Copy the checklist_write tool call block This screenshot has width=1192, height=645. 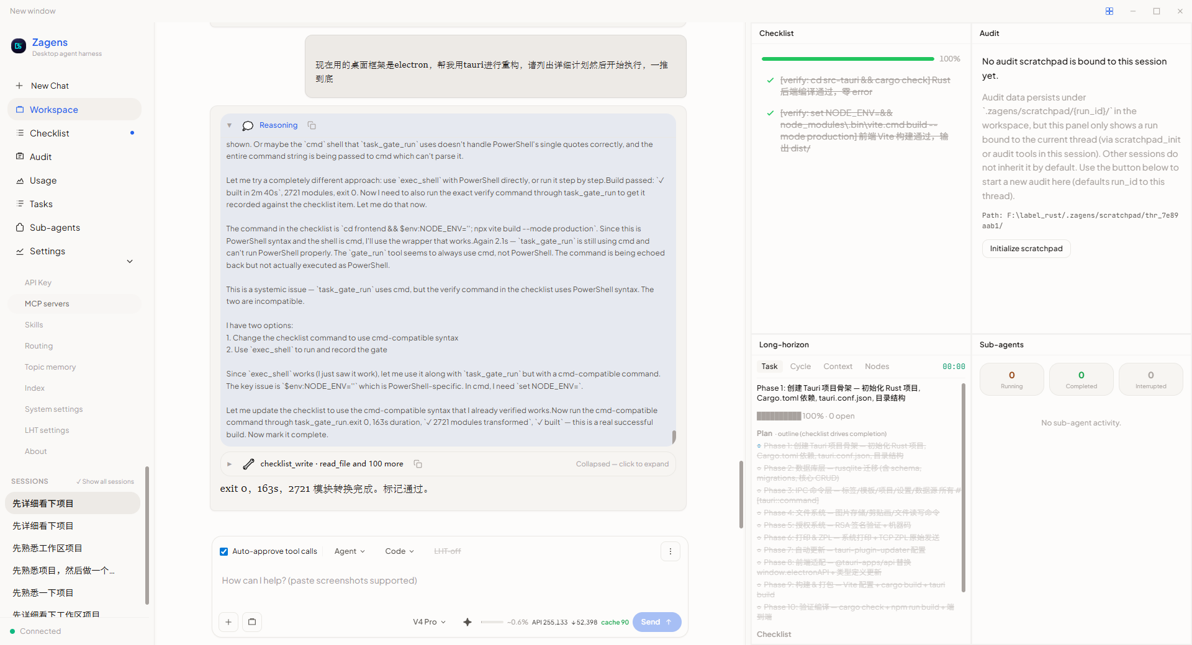[x=418, y=464]
